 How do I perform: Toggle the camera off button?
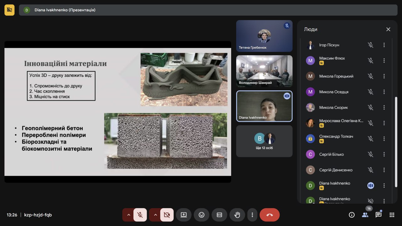[167, 215]
